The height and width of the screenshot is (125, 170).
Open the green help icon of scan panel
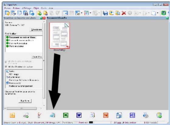point(41,18)
